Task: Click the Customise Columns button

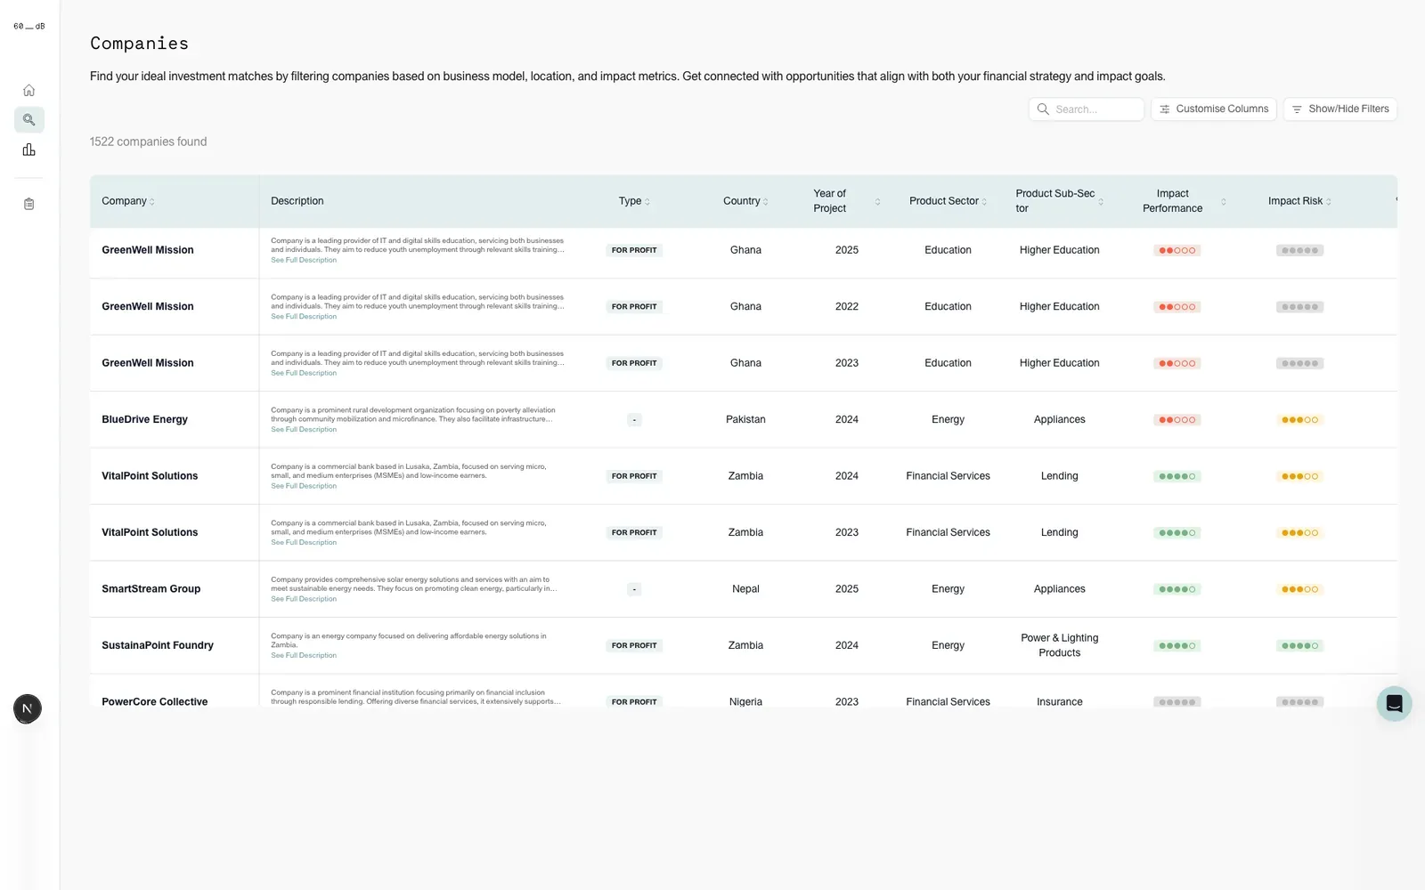Action: pyautogui.click(x=1213, y=109)
